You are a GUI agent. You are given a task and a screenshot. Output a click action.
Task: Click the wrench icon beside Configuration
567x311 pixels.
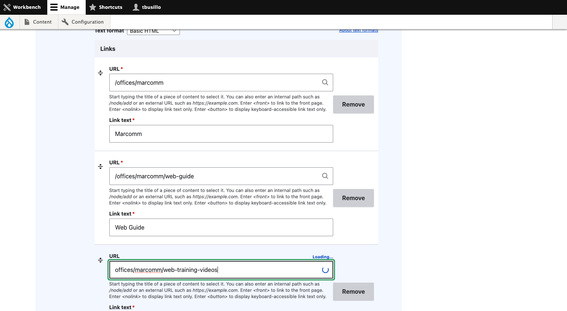[x=65, y=22]
